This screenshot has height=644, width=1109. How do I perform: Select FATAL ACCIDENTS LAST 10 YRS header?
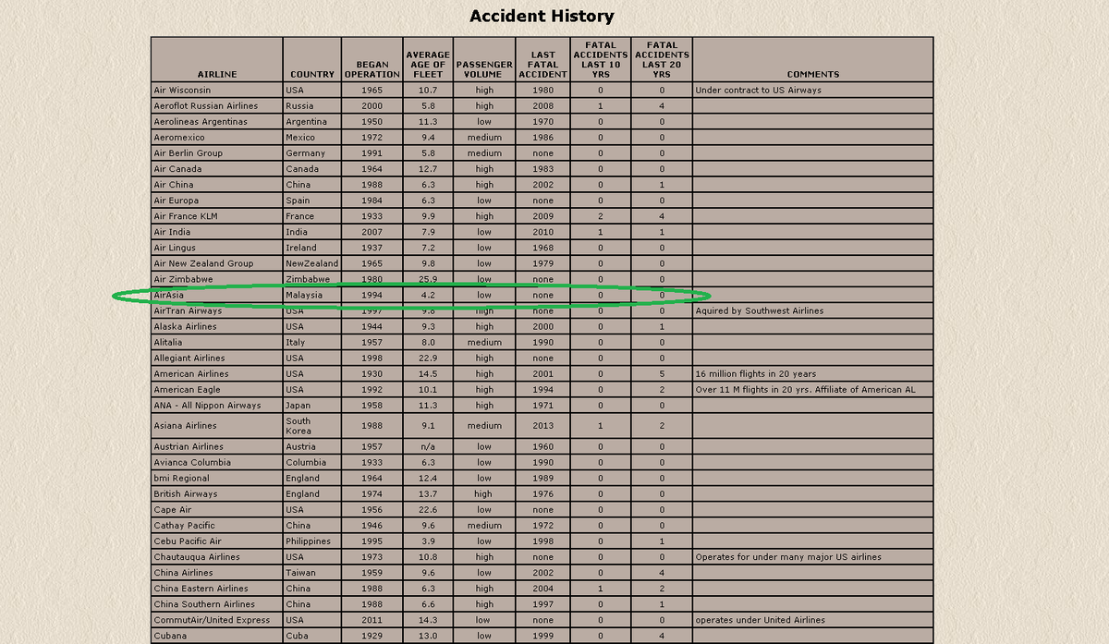coord(600,59)
